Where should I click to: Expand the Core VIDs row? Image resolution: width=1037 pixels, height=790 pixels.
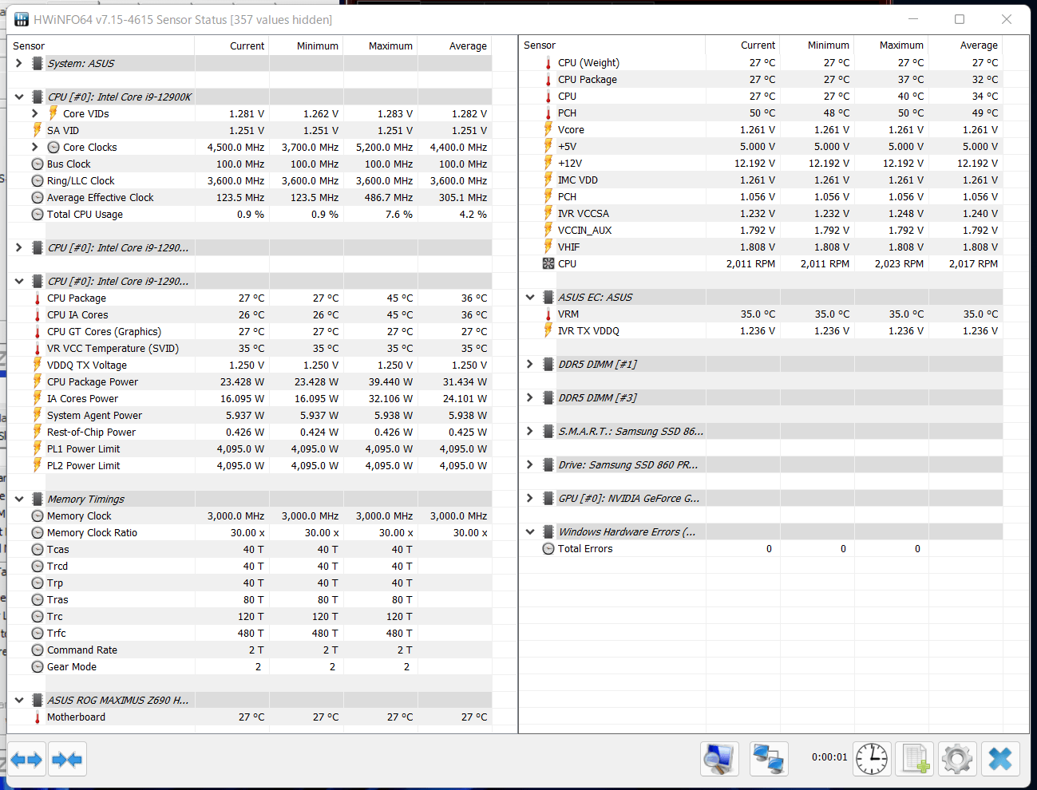pos(35,113)
